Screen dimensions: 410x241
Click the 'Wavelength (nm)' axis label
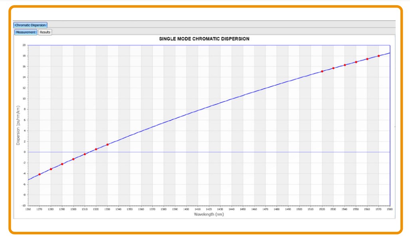(x=209, y=214)
